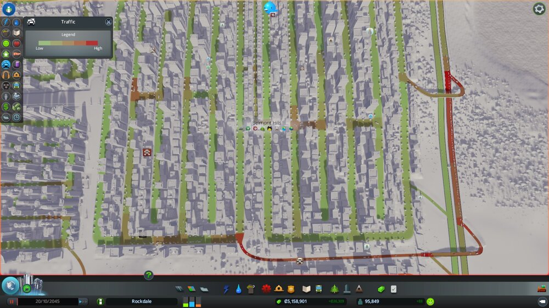Open the Land value info view dollar
This screenshot has width=549, height=308.
click(x=6, y=107)
